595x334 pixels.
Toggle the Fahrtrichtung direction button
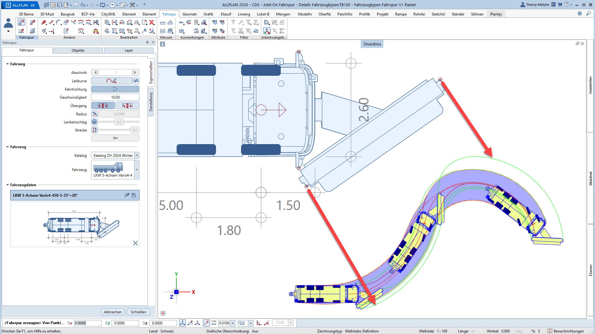click(x=115, y=89)
